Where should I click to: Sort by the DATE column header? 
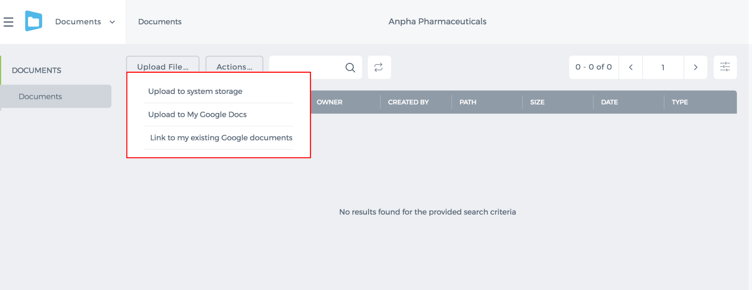[x=609, y=102]
